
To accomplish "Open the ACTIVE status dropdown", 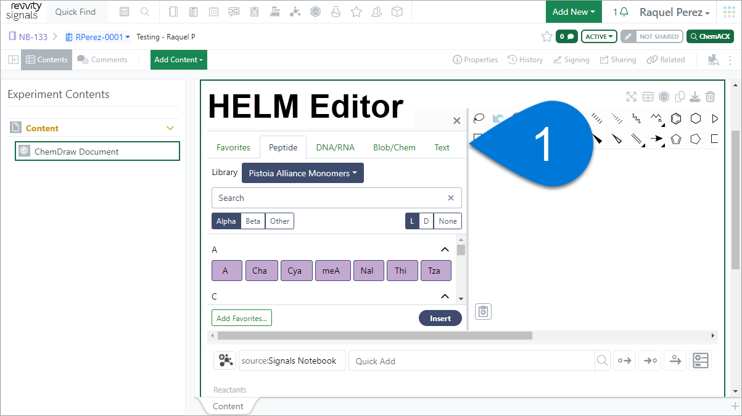I will coord(599,36).
